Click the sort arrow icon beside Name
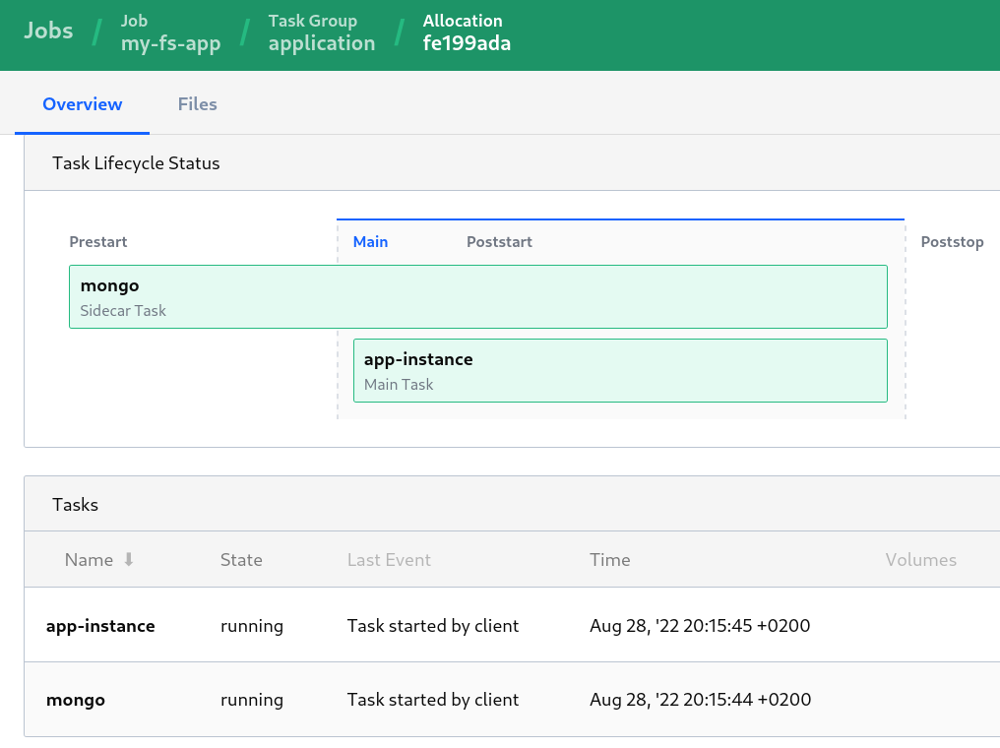The width and height of the screenshot is (1000, 748). point(128,560)
